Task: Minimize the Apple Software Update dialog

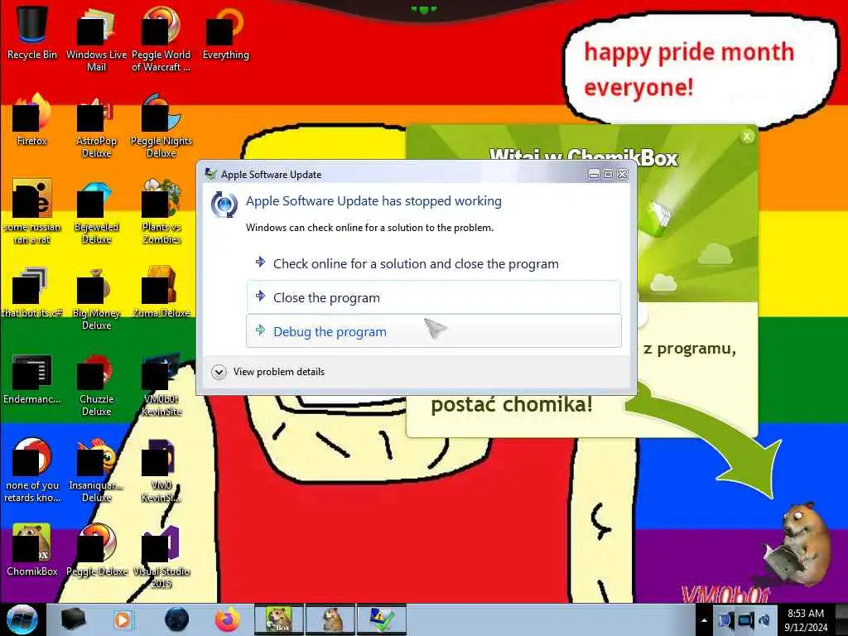Action: [594, 174]
